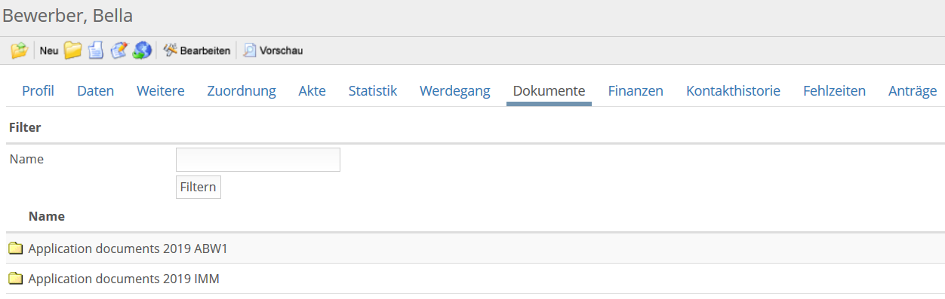This screenshot has height=299, width=945.
Task: Click folder icon of Application documents 2019 ABW1
Action: tap(16, 249)
